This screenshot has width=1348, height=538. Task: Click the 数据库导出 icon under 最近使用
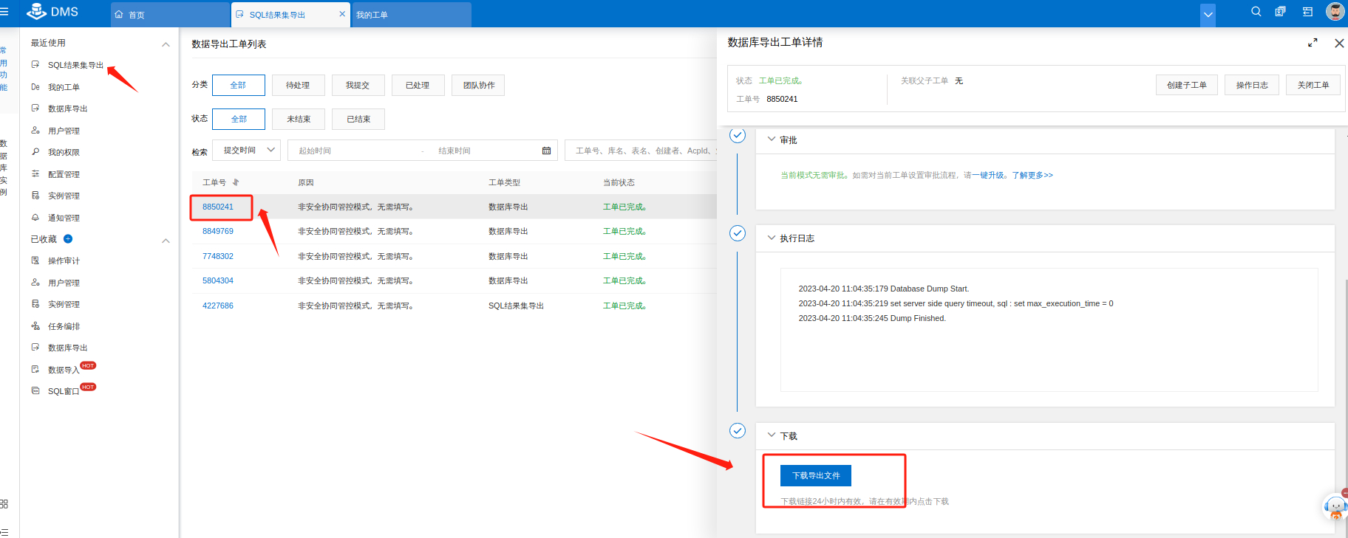click(x=35, y=108)
